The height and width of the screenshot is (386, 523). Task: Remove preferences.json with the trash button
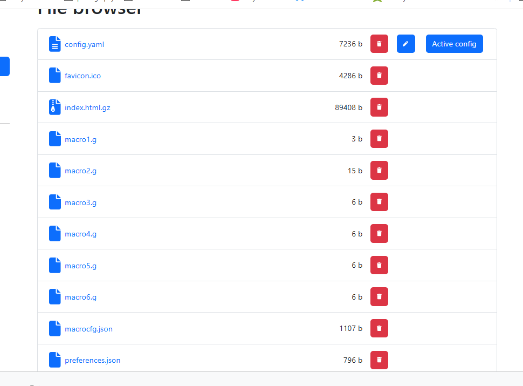click(x=379, y=360)
